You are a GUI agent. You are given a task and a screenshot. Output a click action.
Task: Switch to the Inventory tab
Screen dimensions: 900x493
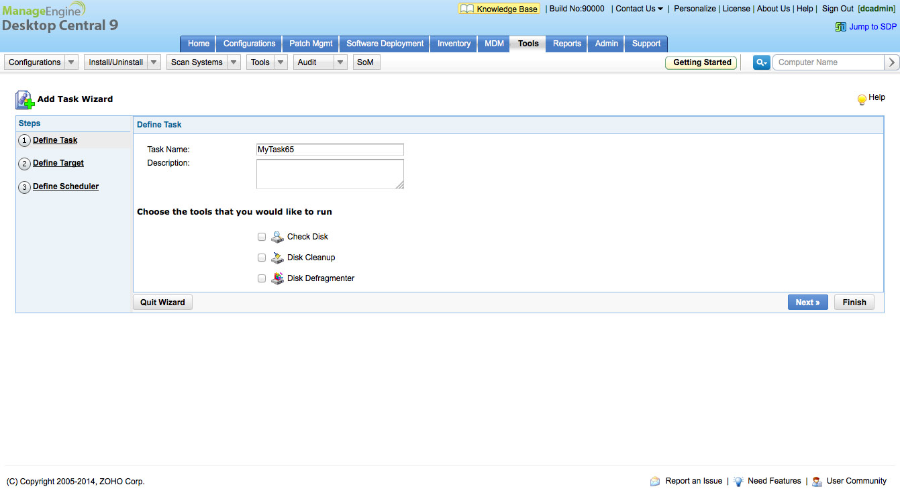pos(453,43)
